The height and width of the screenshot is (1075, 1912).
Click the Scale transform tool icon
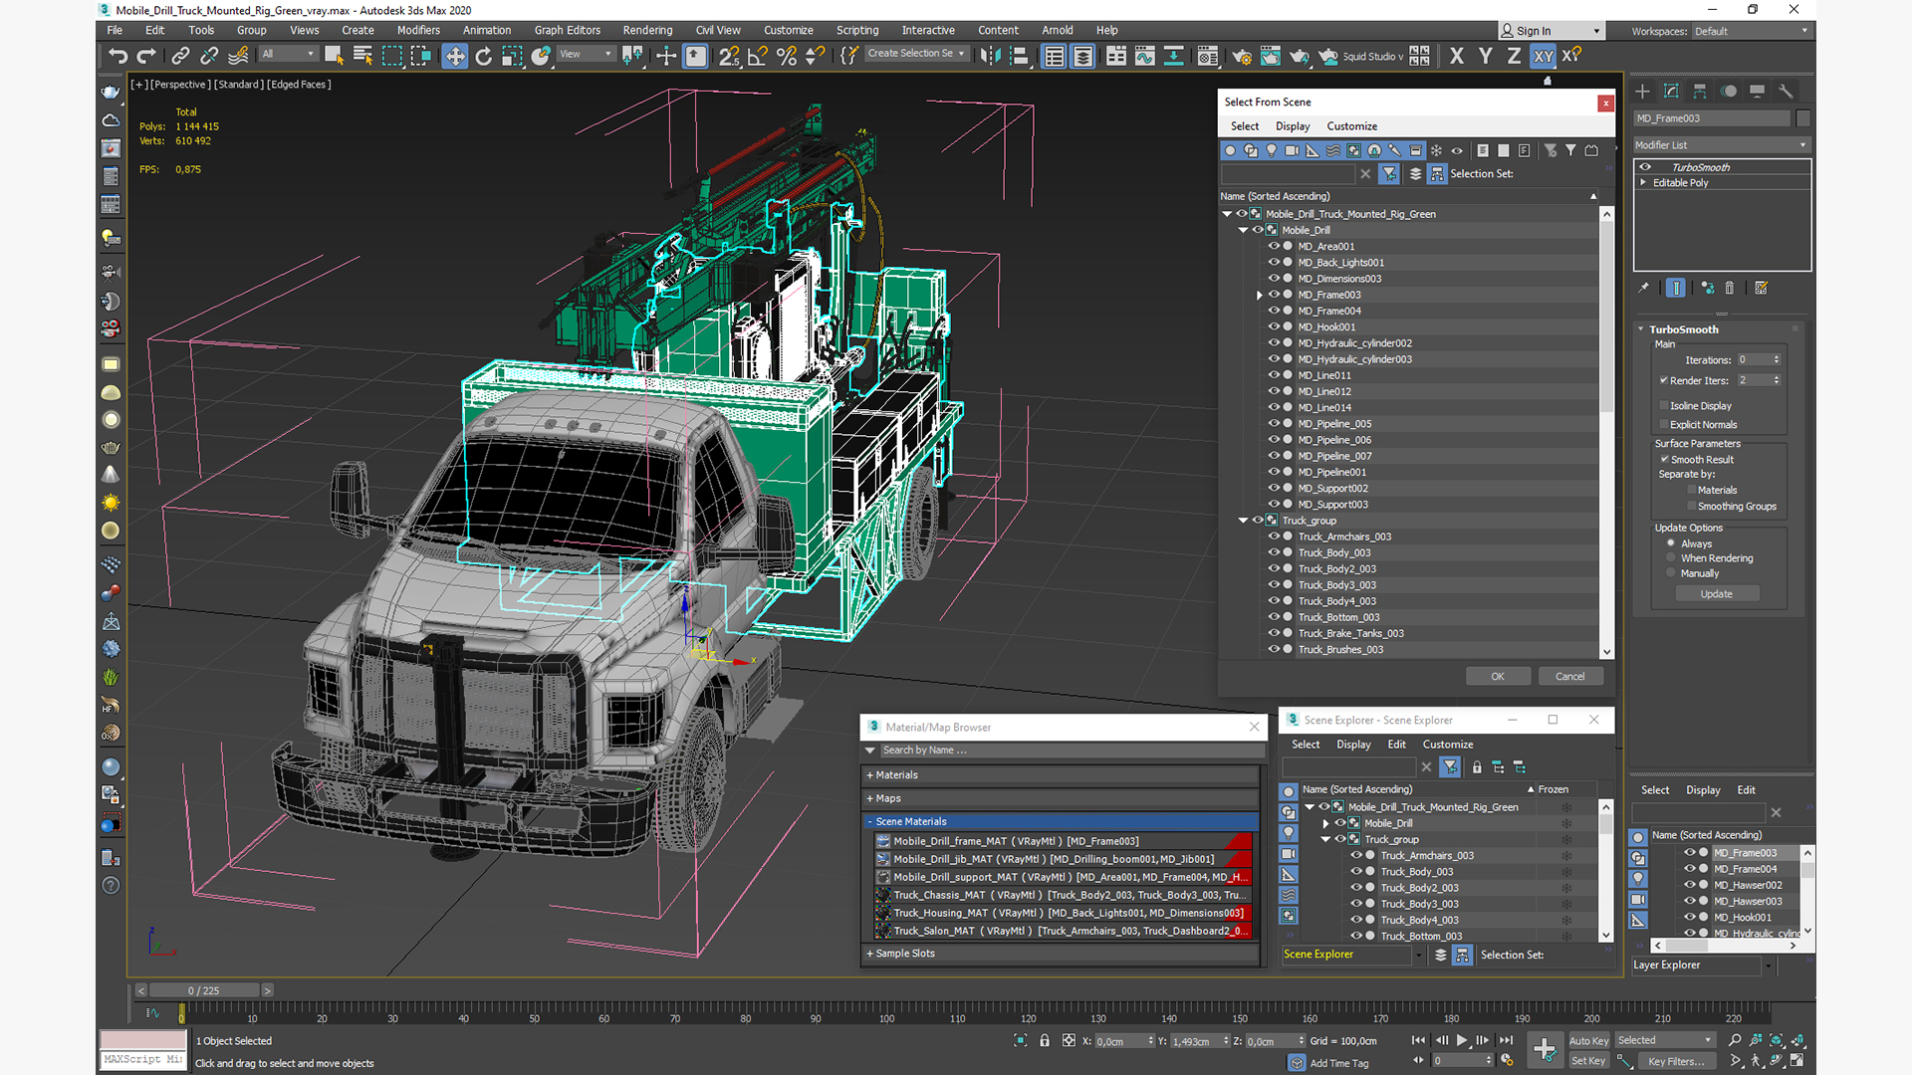[x=512, y=55]
